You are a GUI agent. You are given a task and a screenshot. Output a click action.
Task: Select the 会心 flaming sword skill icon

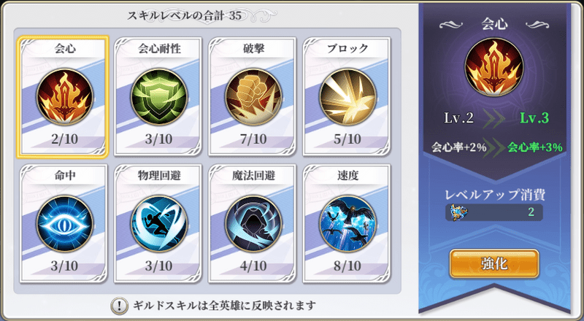(64, 97)
